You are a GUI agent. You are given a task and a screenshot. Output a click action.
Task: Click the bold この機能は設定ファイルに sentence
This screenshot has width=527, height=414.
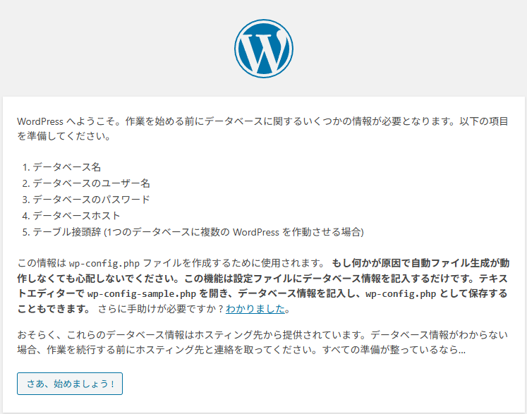tap(310, 278)
